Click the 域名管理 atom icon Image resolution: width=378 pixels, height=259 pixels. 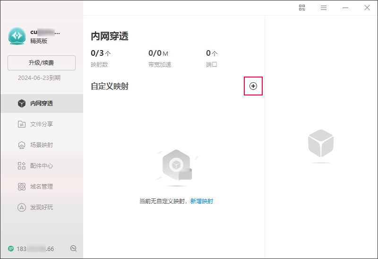coord(22,186)
